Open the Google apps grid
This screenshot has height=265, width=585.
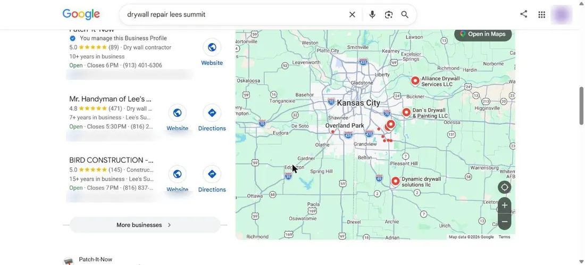[542, 14]
